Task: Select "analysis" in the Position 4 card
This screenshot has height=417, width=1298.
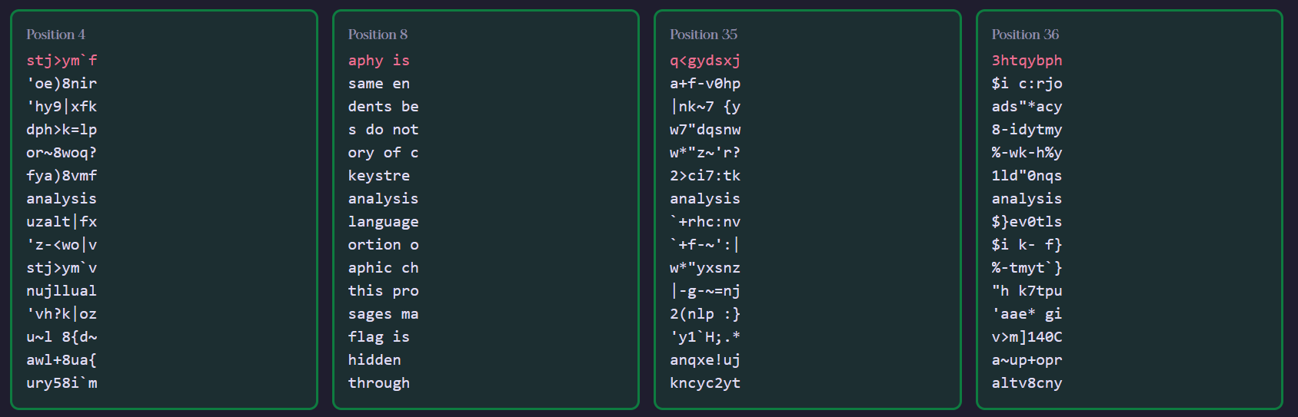Action: click(62, 199)
